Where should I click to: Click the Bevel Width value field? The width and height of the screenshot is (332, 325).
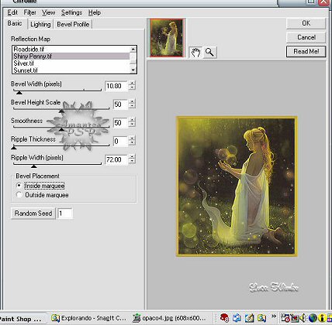click(x=116, y=86)
